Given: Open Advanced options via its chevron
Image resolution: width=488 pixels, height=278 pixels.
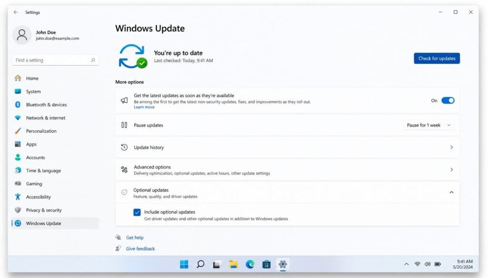Looking at the screenshot, I should [451, 169].
